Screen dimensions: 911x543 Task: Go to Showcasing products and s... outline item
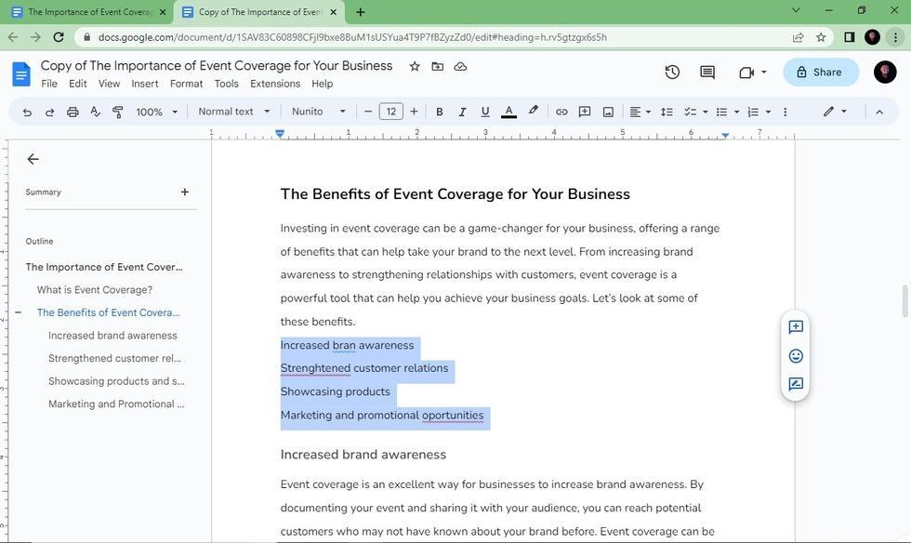pyautogui.click(x=116, y=381)
